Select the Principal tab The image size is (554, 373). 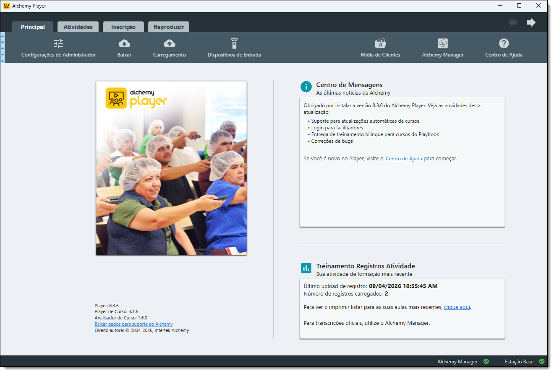[33, 27]
